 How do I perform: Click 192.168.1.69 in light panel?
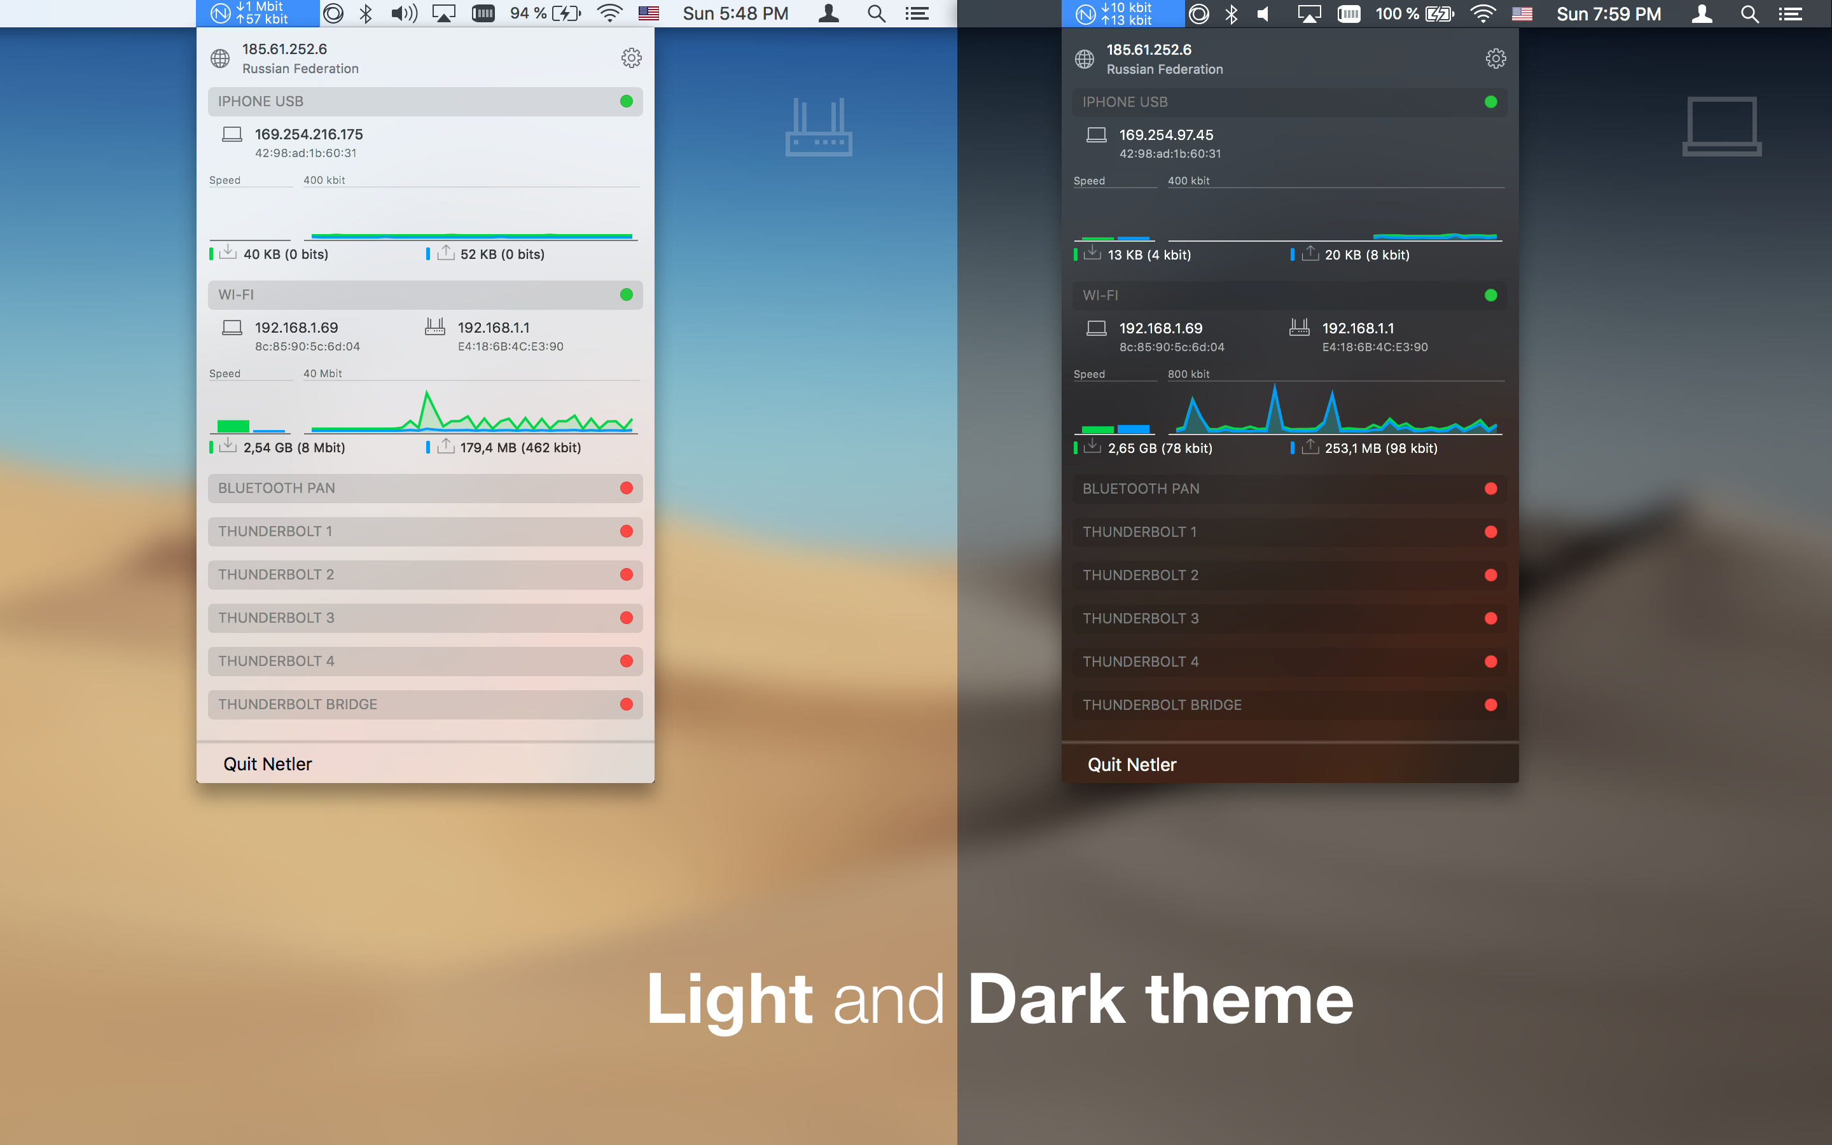pos(297,328)
